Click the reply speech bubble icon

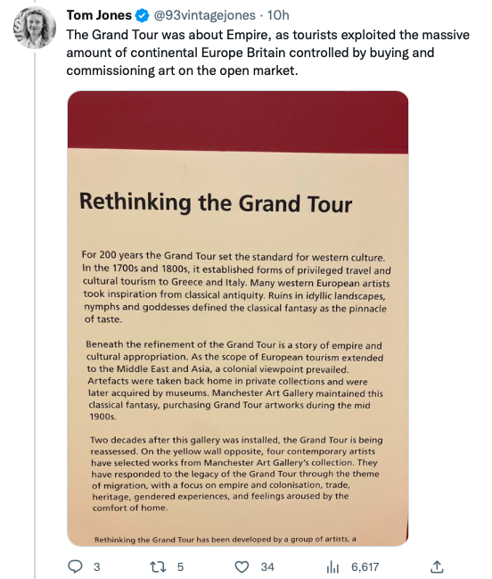(x=76, y=567)
